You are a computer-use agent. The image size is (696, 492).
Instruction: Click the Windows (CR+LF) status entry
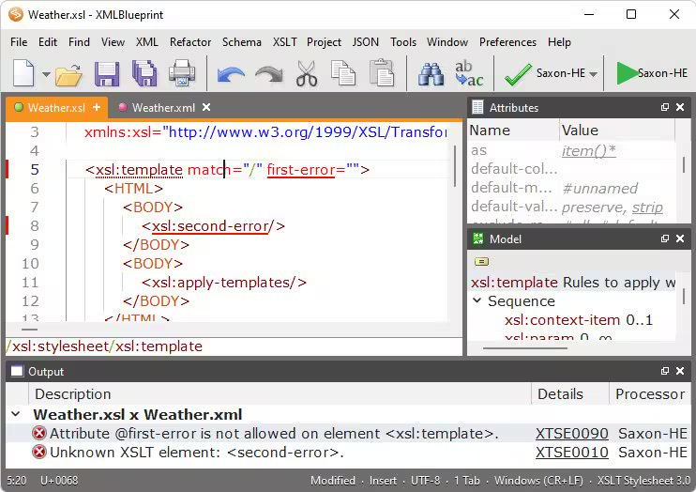(538, 481)
